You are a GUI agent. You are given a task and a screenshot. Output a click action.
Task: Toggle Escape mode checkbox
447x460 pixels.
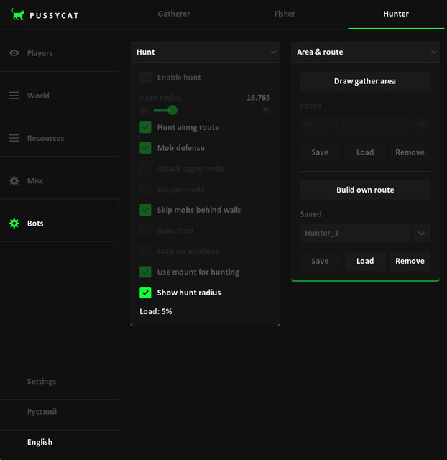tap(145, 189)
